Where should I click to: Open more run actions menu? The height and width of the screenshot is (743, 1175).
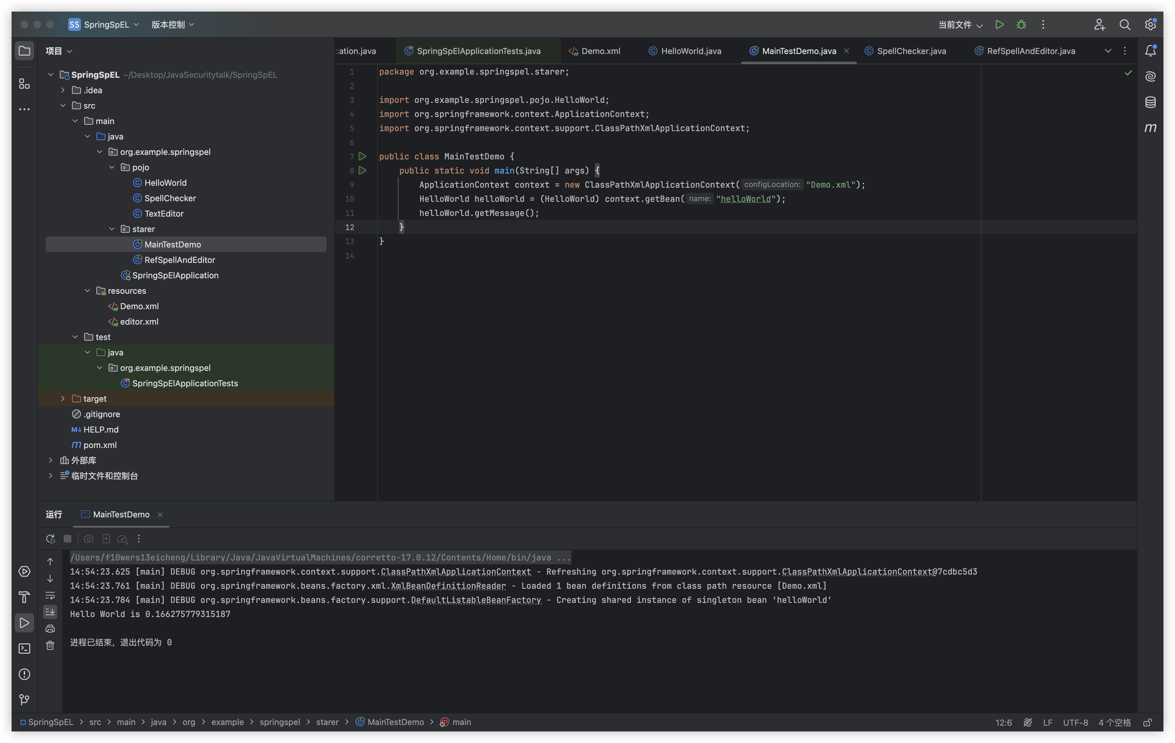(1043, 24)
